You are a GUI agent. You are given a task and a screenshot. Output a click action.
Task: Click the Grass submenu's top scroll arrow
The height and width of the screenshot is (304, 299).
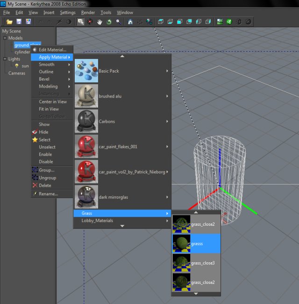click(x=196, y=213)
